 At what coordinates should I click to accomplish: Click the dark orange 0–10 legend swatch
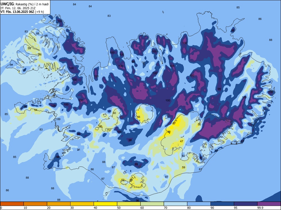pos(12,204)
